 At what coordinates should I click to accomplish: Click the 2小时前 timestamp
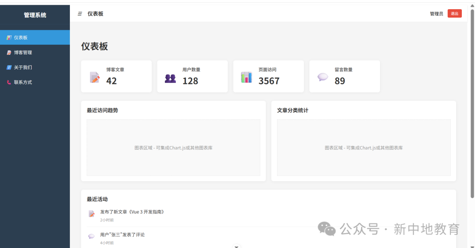[x=107, y=220]
